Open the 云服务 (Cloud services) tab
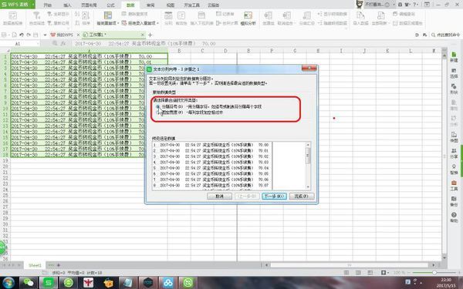463x289 pixels. [x=214, y=5]
